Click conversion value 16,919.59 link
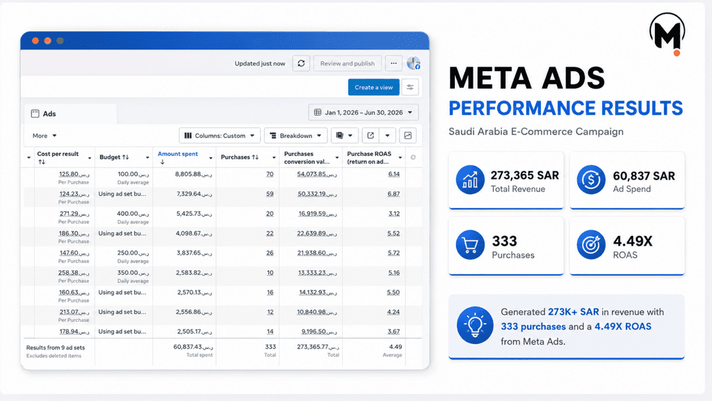712x401 pixels. coord(317,214)
